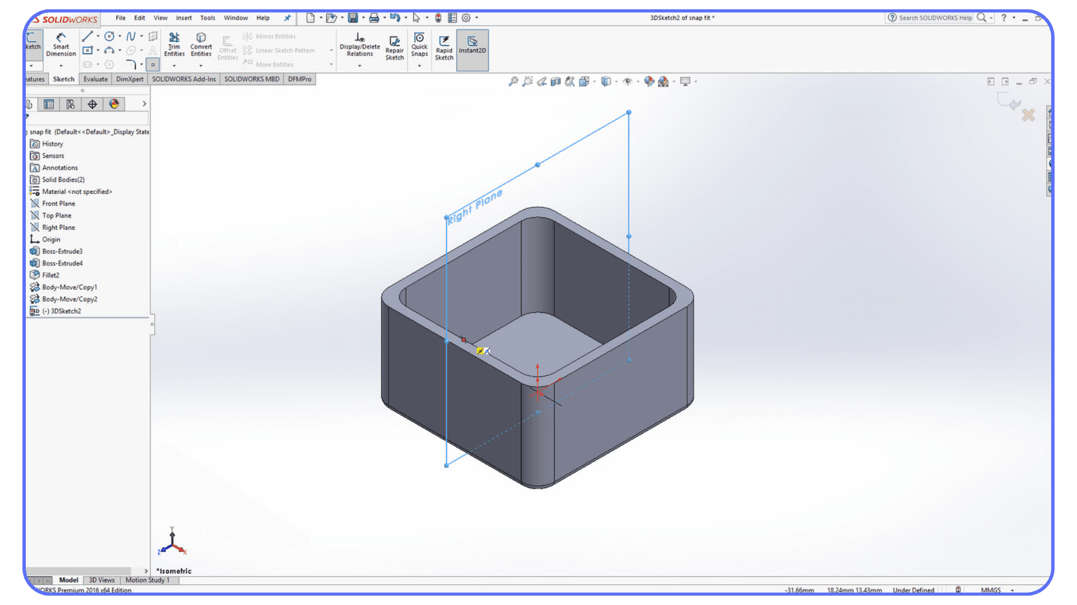Open the Insert menu

click(x=184, y=18)
